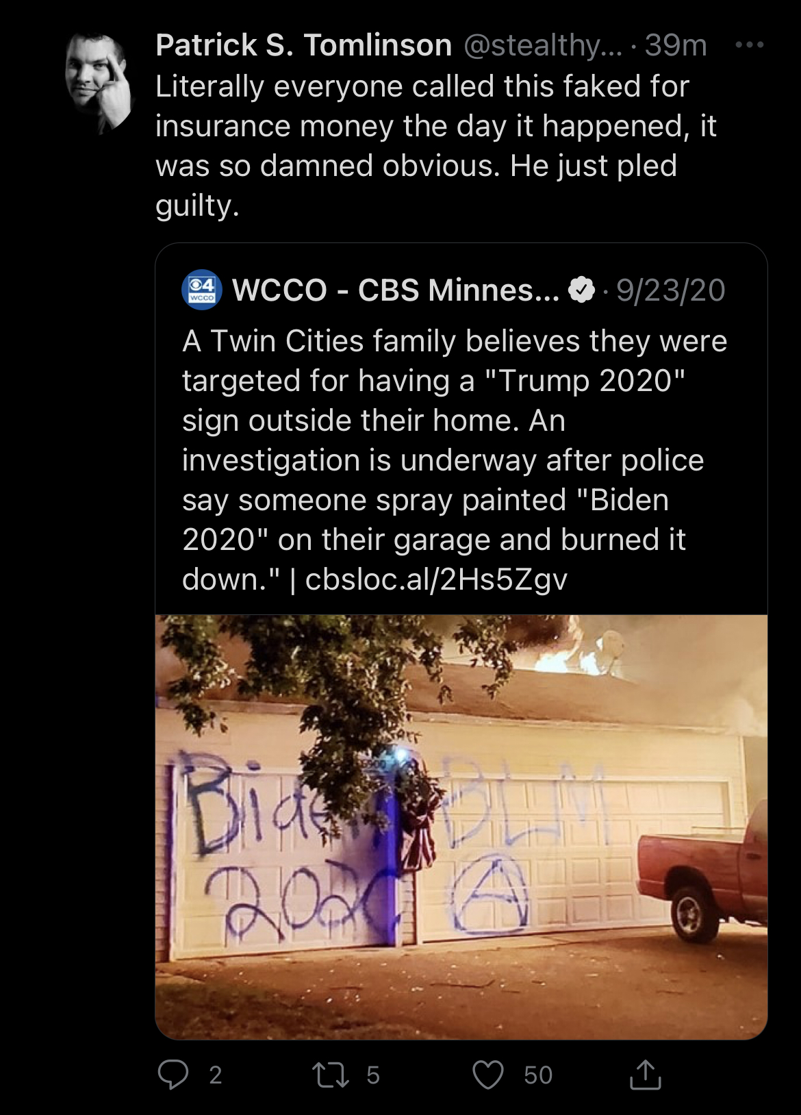This screenshot has height=1115, width=801.
Task: Select WCCO - CBS Minnes... account name
Action: tap(396, 290)
